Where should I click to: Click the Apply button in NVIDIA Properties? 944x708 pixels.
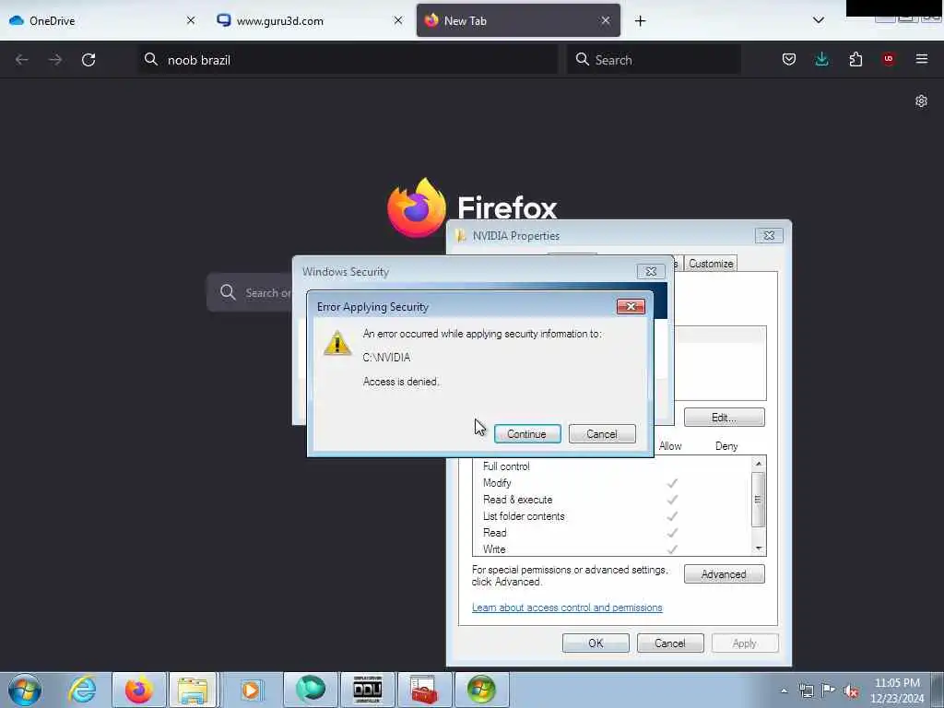(744, 643)
